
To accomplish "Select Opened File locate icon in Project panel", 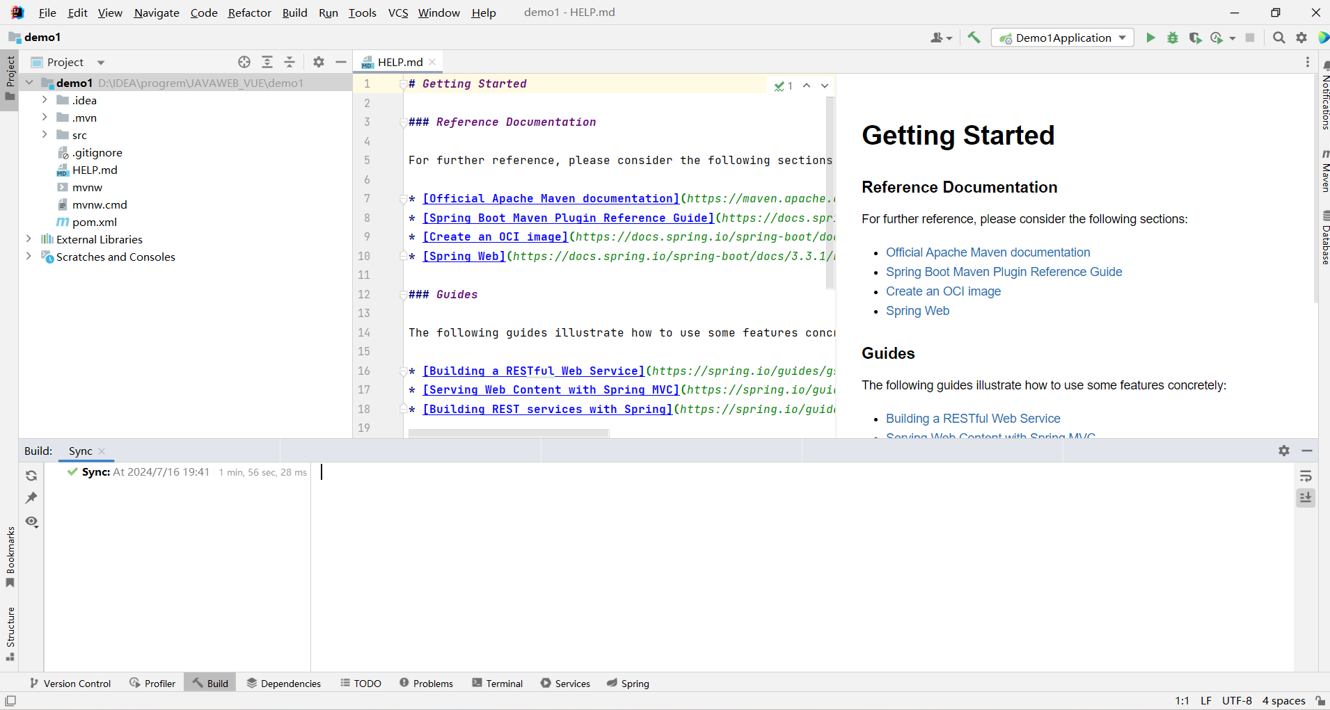I will click(x=244, y=62).
